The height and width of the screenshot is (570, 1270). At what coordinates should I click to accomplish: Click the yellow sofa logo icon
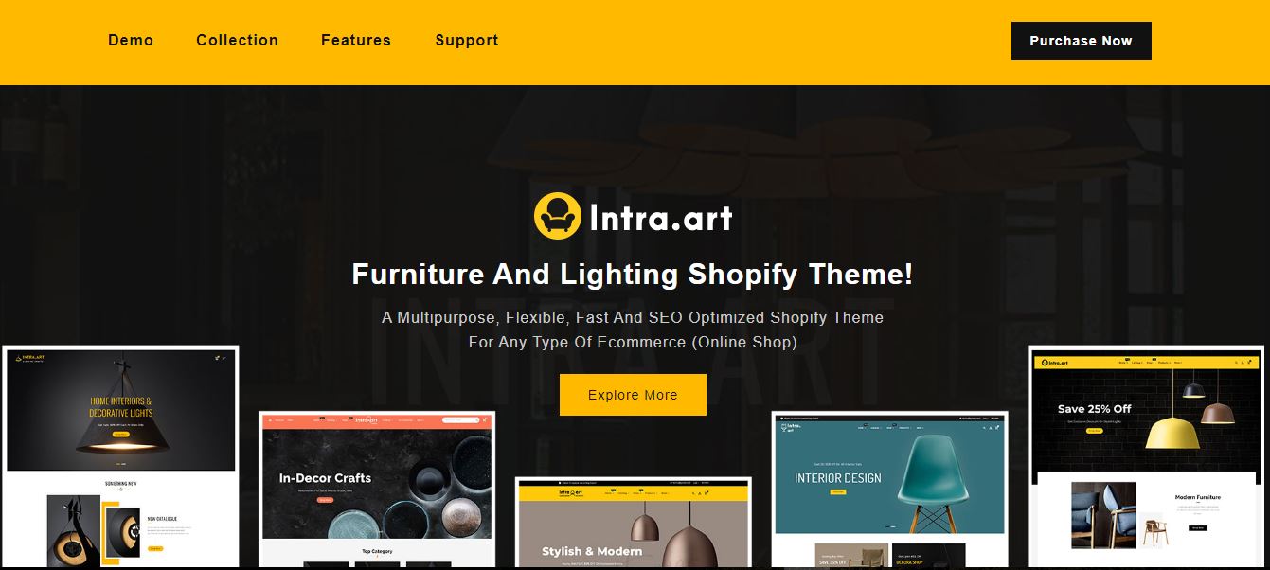[x=557, y=217]
